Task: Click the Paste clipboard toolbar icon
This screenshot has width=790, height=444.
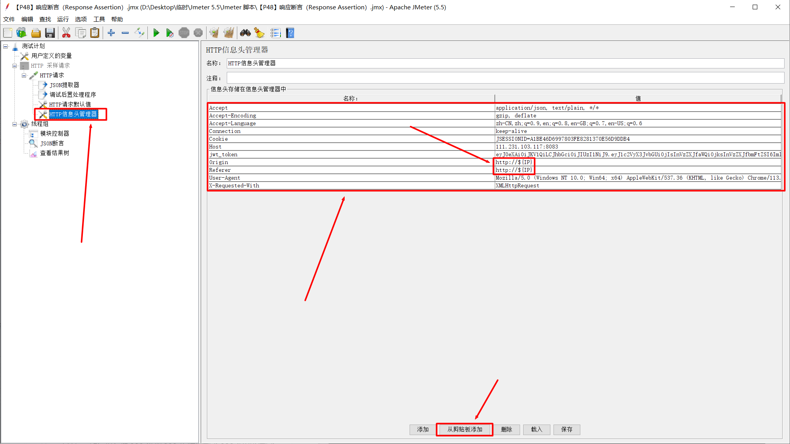Action: [x=95, y=33]
